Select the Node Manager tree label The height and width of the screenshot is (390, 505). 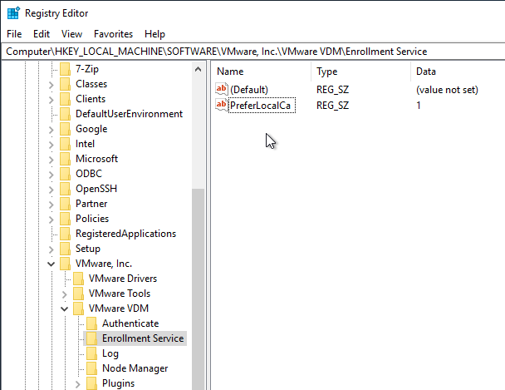[135, 368]
